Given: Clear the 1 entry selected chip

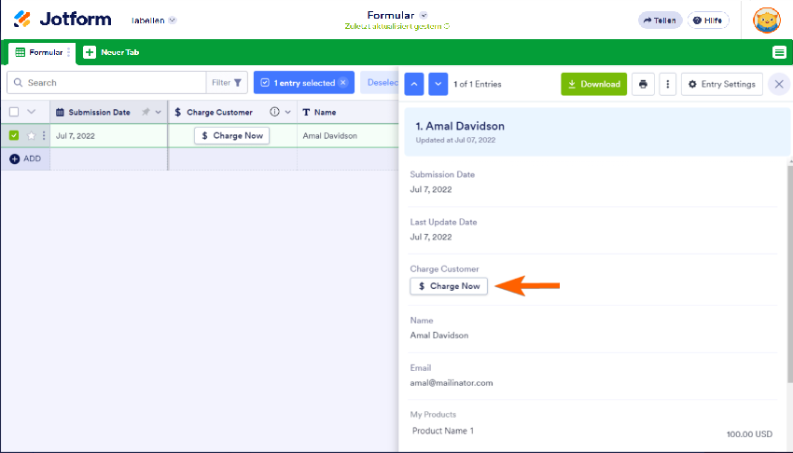Looking at the screenshot, I should [342, 83].
